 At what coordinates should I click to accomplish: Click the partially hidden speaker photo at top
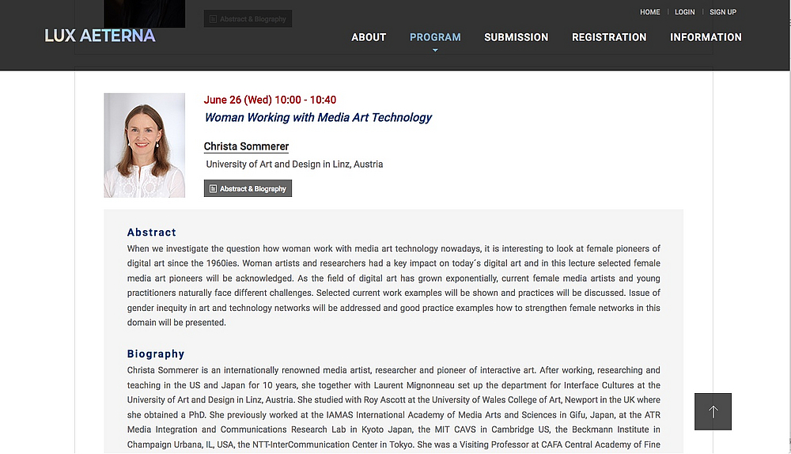pyautogui.click(x=144, y=13)
